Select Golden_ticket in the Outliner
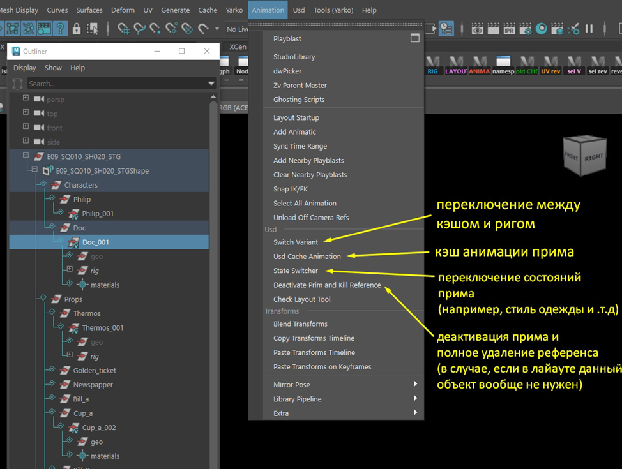The width and height of the screenshot is (622, 469). [x=95, y=371]
